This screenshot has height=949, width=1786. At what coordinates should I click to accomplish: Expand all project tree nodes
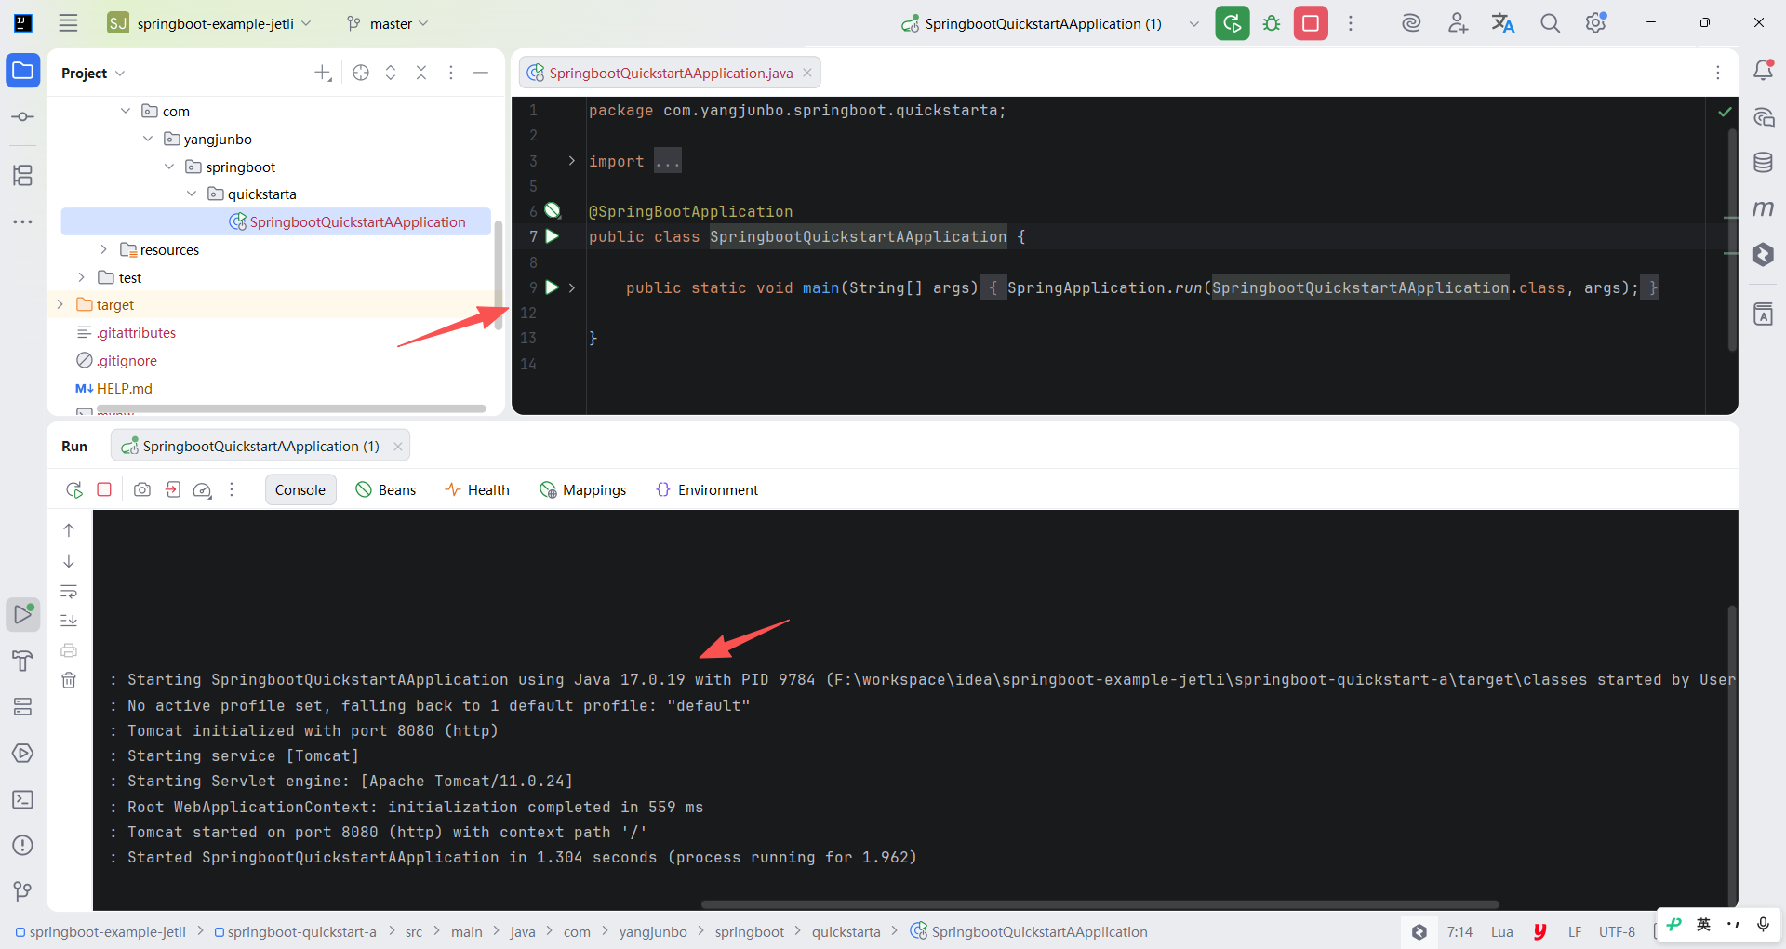pyautogui.click(x=391, y=73)
